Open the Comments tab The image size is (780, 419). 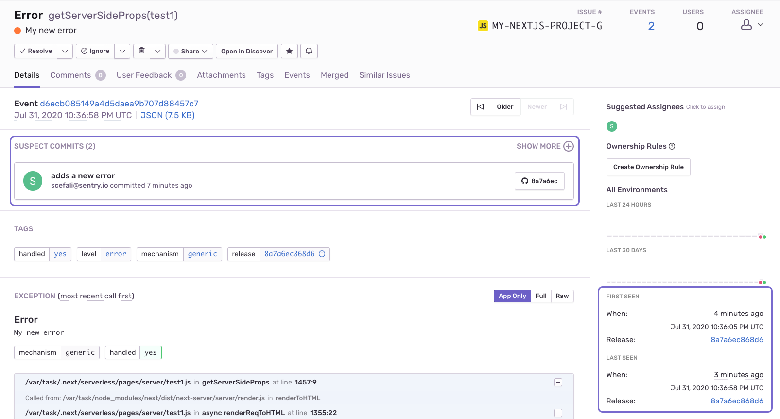tap(78, 75)
